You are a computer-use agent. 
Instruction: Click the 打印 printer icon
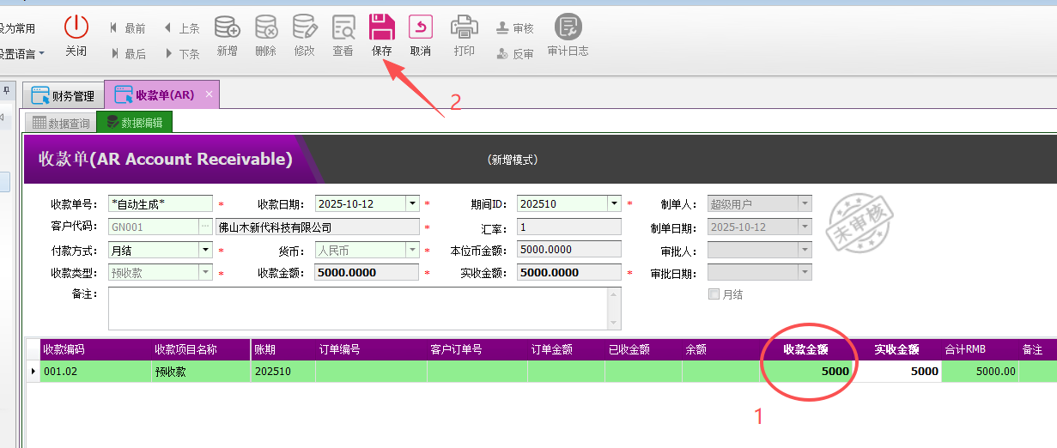coord(464,27)
